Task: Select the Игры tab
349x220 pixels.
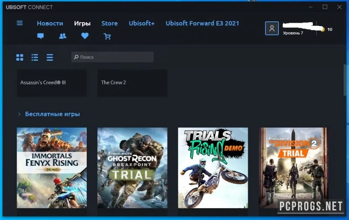Action: [x=82, y=24]
